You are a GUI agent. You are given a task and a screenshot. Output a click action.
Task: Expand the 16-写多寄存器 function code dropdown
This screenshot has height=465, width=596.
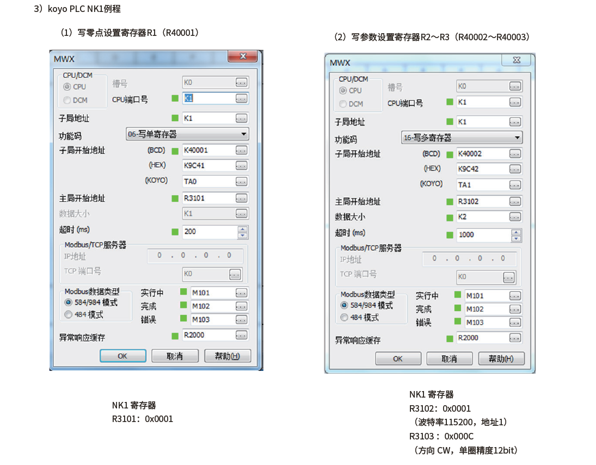517,138
